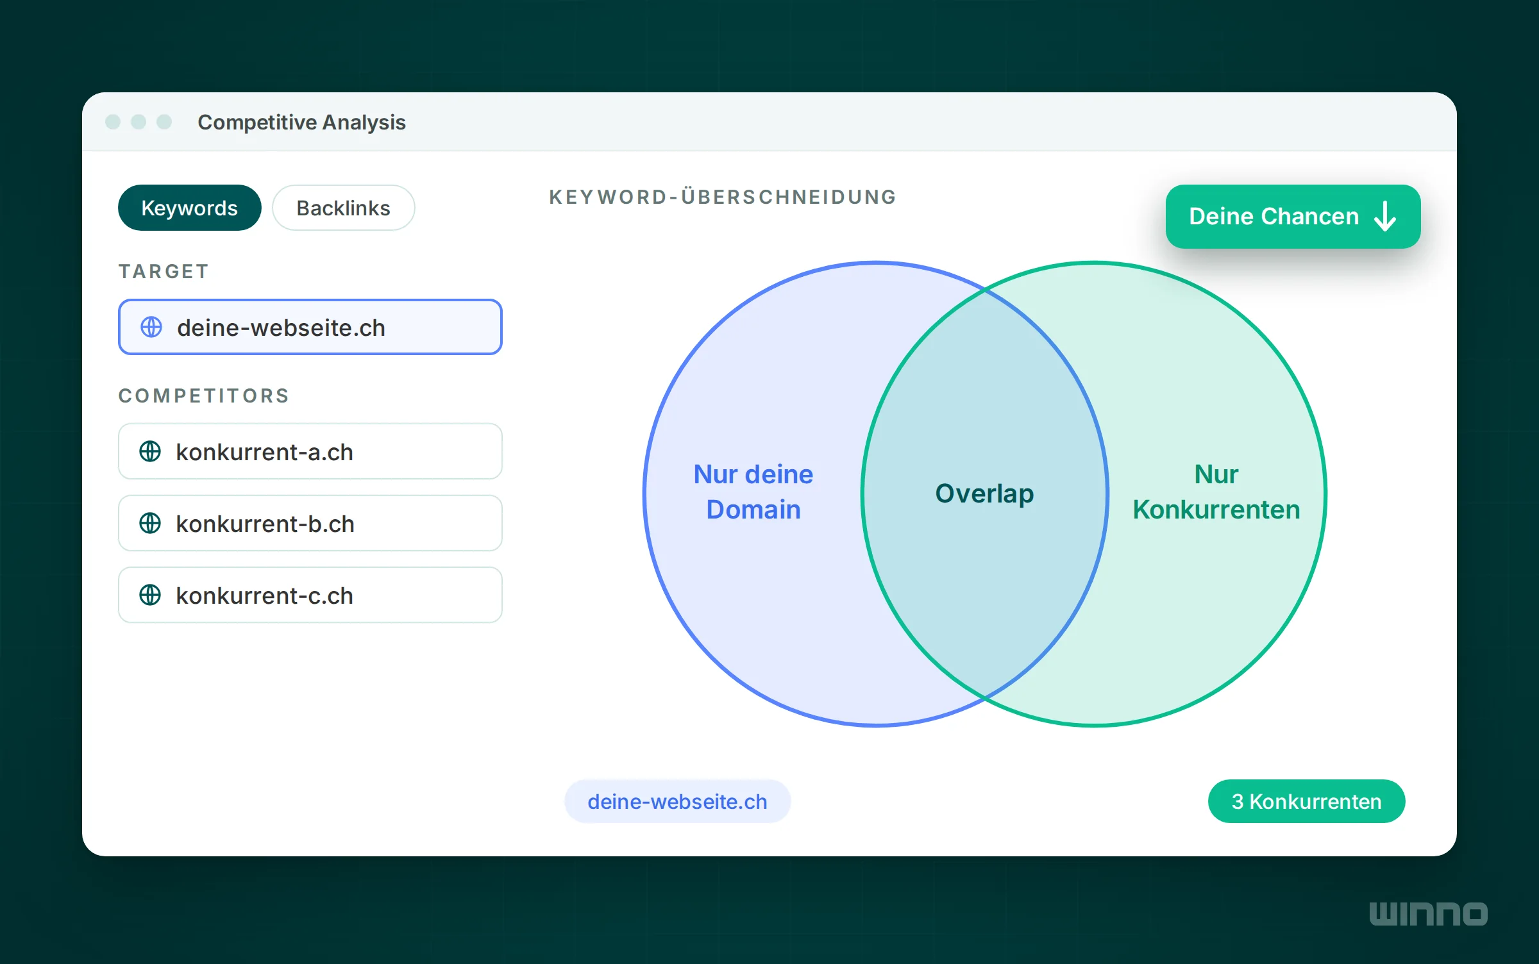Click the globe icon beside deine-webseite.ch
1539x964 pixels.
151,327
